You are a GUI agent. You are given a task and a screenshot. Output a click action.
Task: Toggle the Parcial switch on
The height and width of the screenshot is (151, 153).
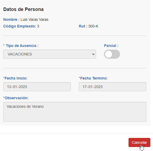[x=112, y=54]
